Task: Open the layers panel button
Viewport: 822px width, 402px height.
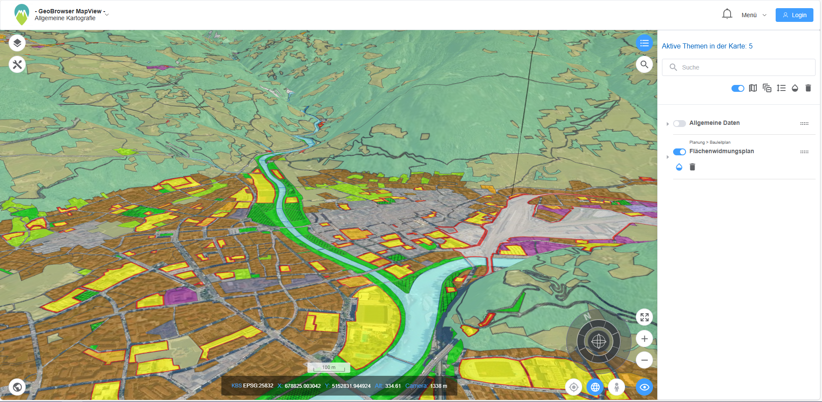Action: click(x=17, y=43)
